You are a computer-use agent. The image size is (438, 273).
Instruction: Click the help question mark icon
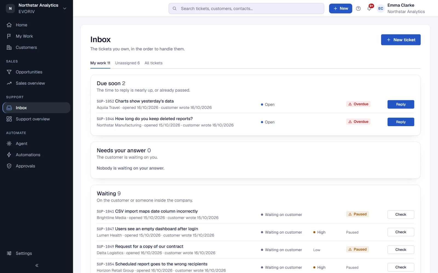coord(358,8)
